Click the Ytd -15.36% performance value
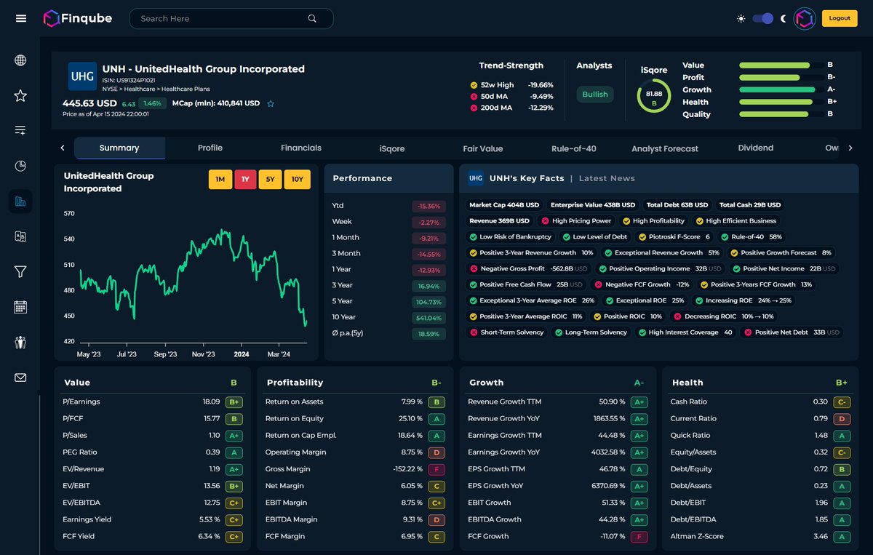This screenshot has height=555, width=873. tap(427, 206)
